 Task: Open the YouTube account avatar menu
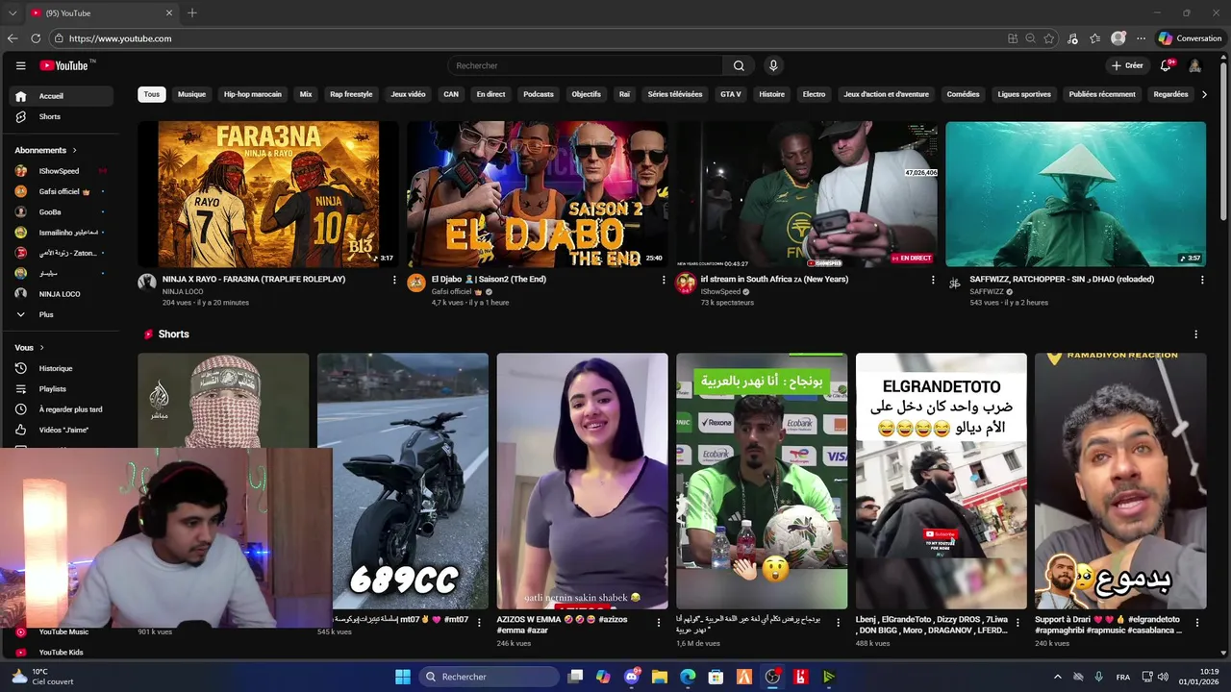point(1194,65)
